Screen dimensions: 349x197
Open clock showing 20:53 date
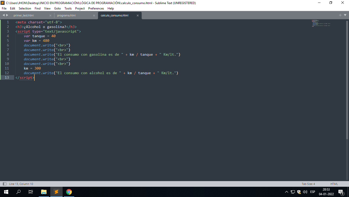point(326,192)
